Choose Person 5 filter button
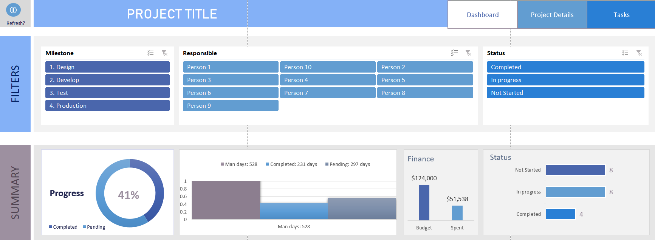Viewport: 655px width, 240px height. pyautogui.click(x=425, y=80)
